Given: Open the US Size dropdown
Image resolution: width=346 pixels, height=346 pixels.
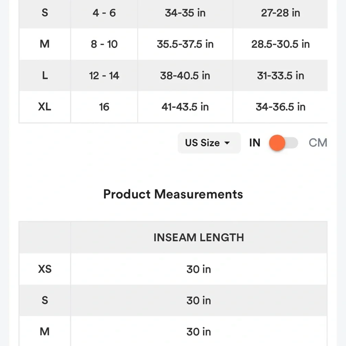Looking at the screenshot, I should pyautogui.click(x=209, y=143).
